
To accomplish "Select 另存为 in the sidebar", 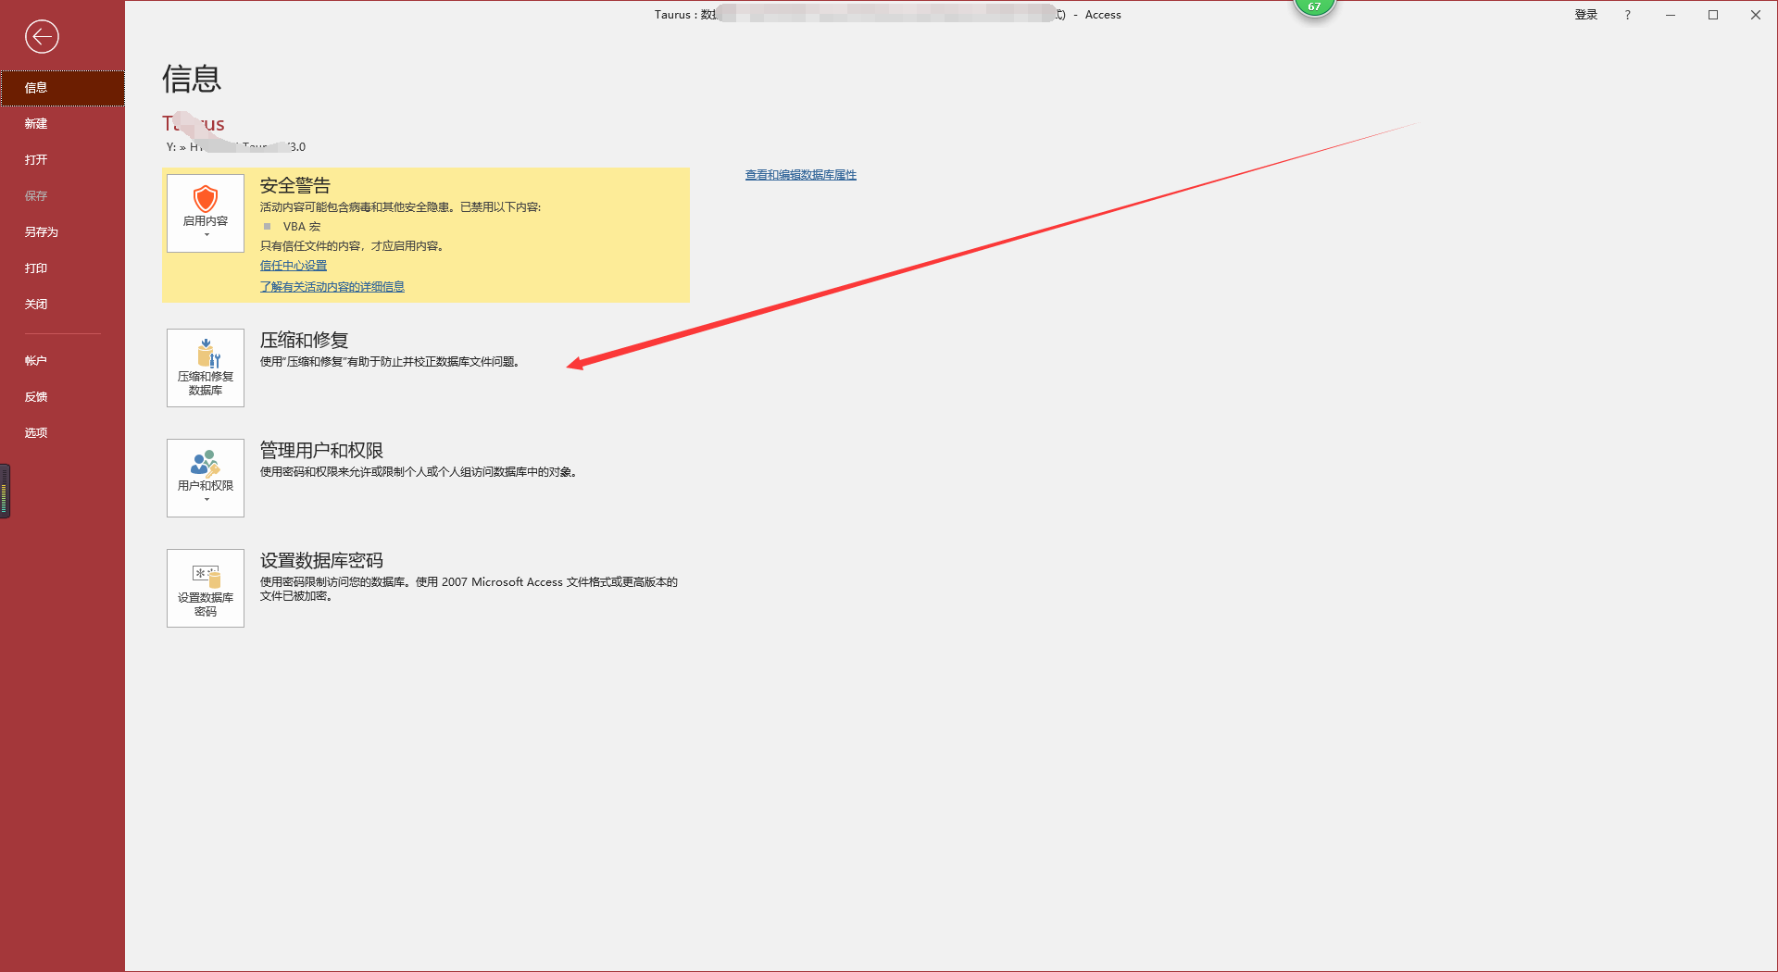I will pyautogui.click(x=62, y=232).
